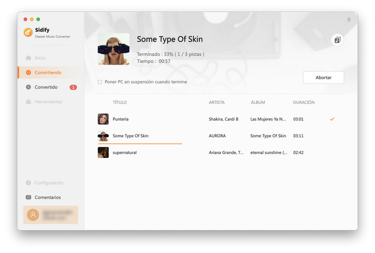Click album eternal sunshine (...
The width and height of the screenshot is (375, 253).
click(x=269, y=153)
